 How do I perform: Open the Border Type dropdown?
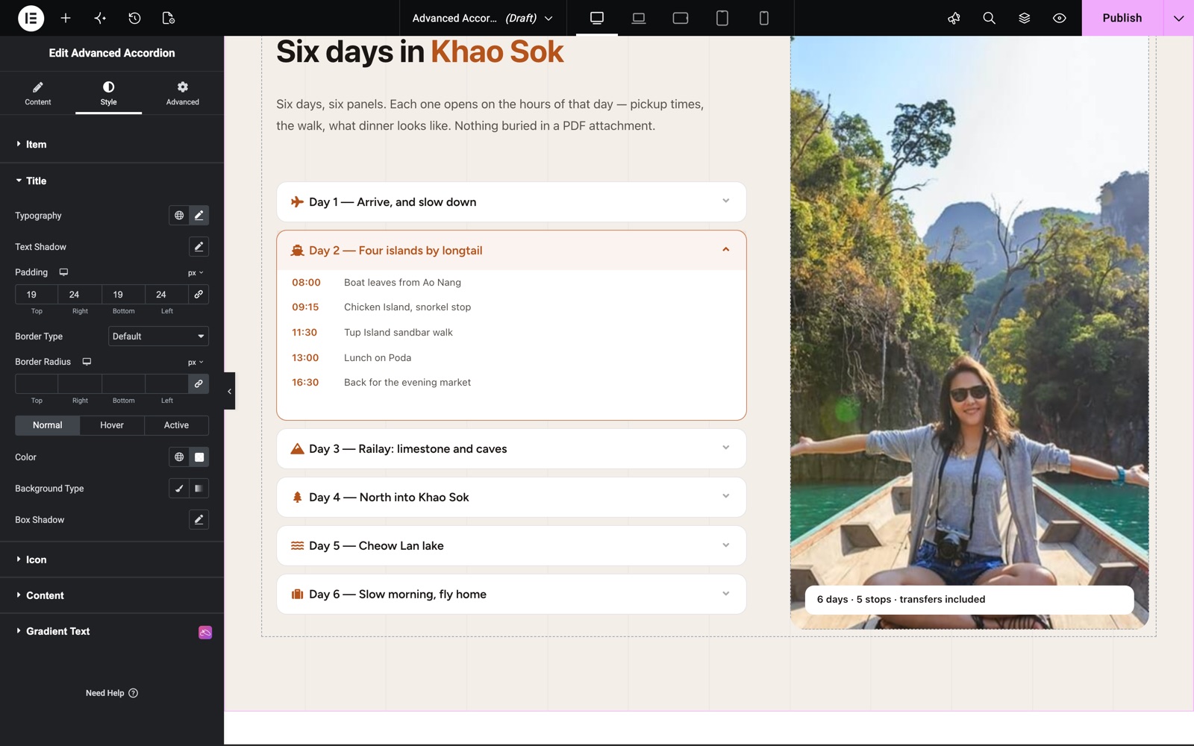[x=158, y=336]
